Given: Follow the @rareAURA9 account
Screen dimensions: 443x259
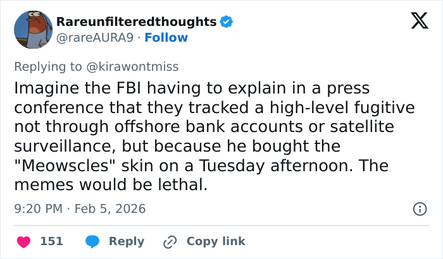Looking at the screenshot, I should (x=166, y=37).
